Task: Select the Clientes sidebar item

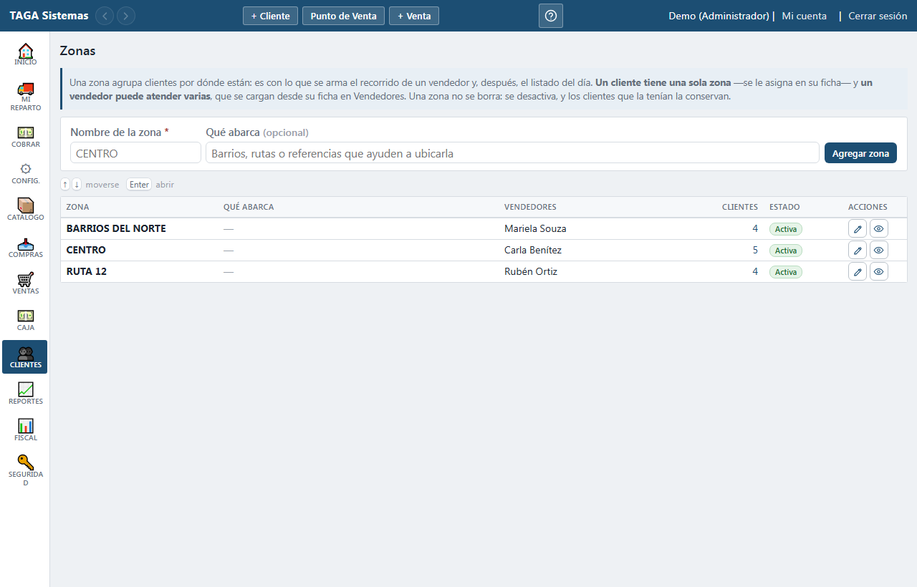Action: (x=25, y=356)
